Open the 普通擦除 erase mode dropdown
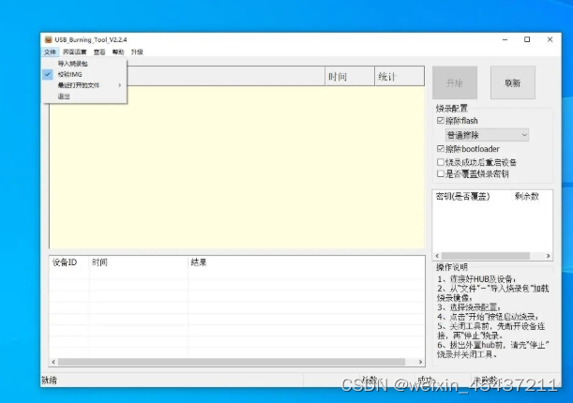 [x=487, y=135]
